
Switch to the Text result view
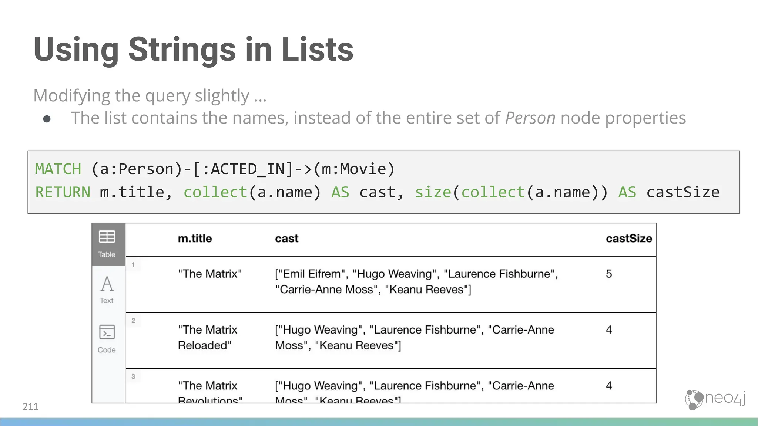(x=107, y=290)
